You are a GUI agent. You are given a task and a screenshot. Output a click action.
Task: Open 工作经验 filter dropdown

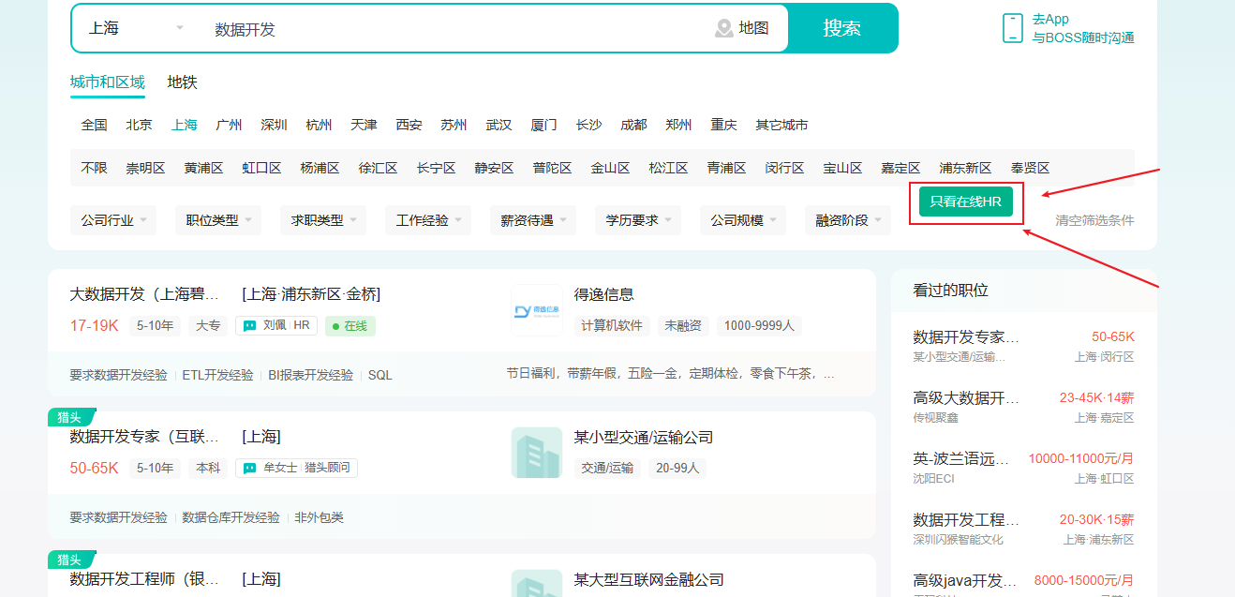click(428, 220)
